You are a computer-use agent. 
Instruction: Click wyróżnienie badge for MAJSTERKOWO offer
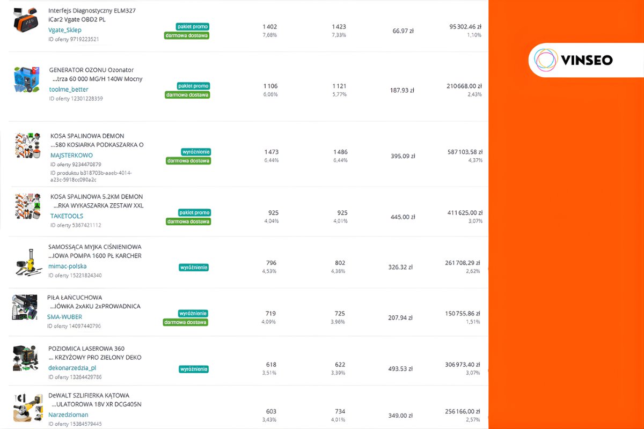point(196,152)
